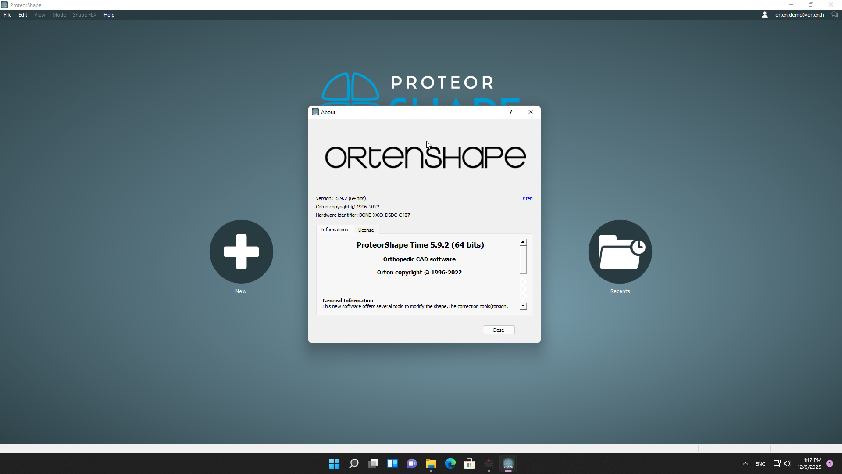
Task: Click the ProteorShape app icon in title bar
Action: (4, 5)
